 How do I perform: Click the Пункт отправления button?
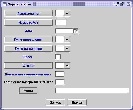[x=28, y=39]
